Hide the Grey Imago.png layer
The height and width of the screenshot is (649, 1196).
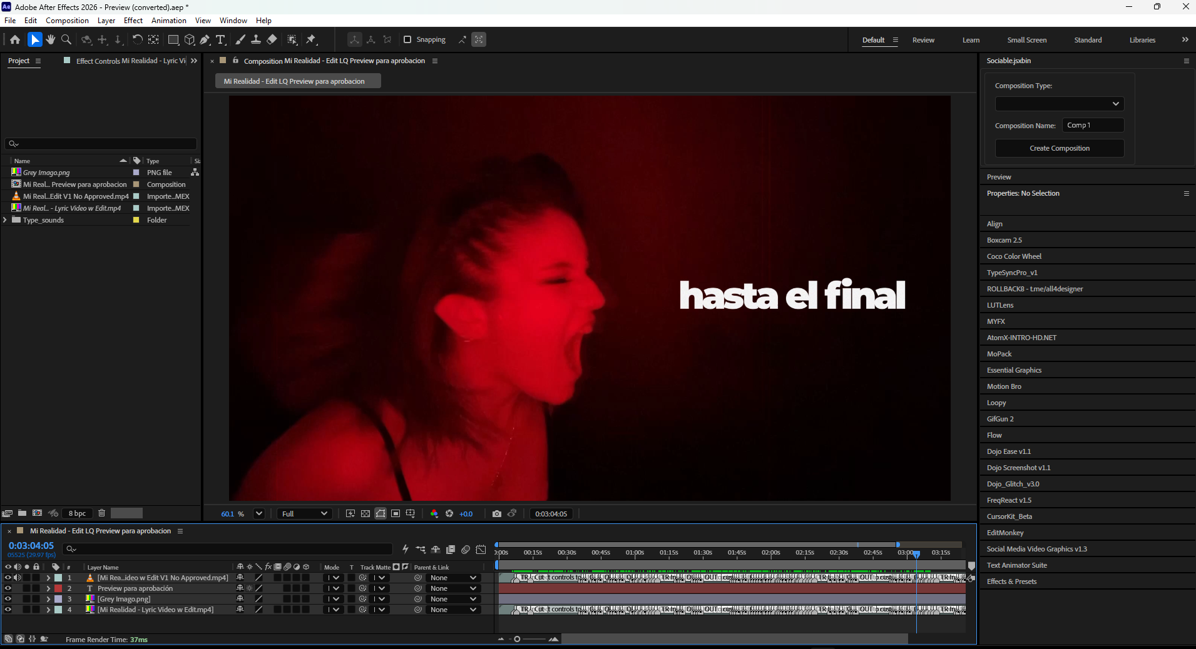point(8,599)
